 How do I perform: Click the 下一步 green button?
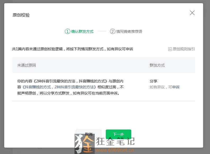(x=119, y=134)
